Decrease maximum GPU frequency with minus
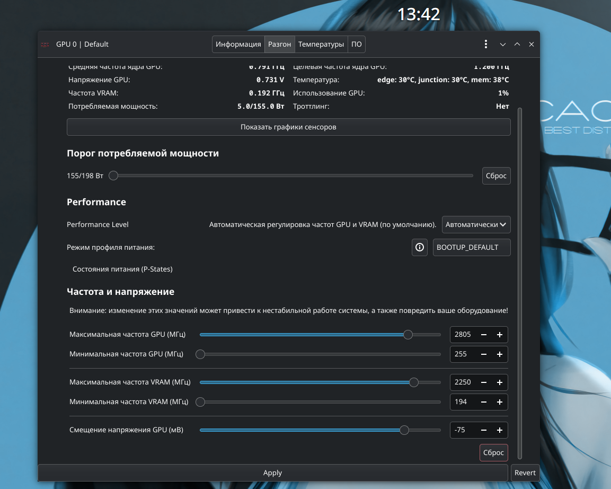 [x=484, y=335]
